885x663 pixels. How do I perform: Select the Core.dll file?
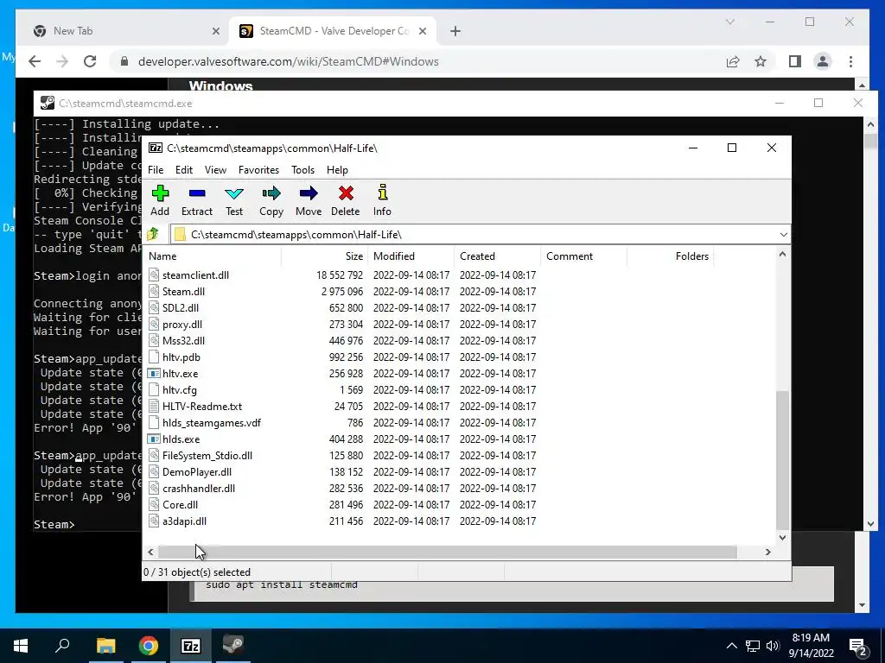tap(180, 504)
